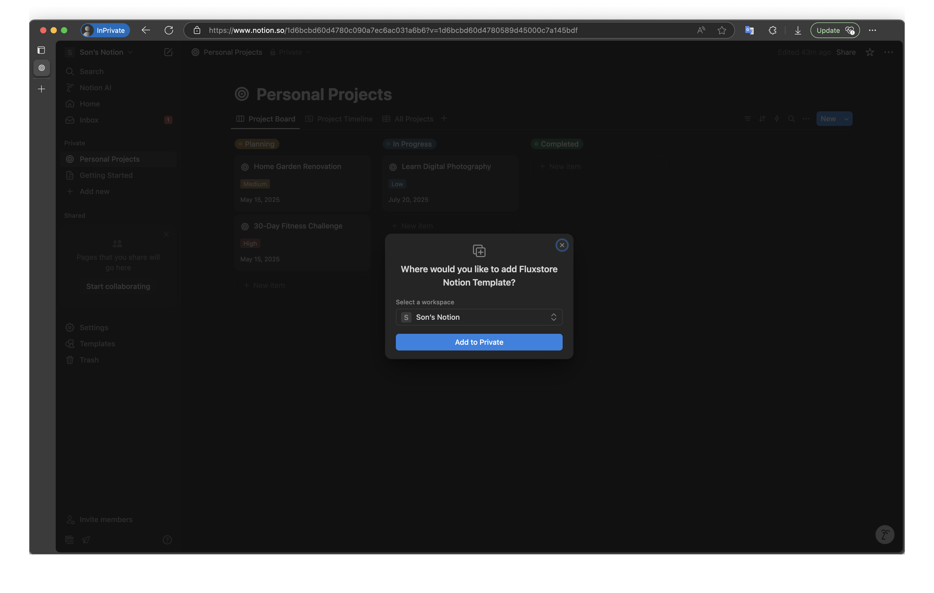
Task: Favorite the page with the star icon
Action: pyautogui.click(x=870, y=52)
